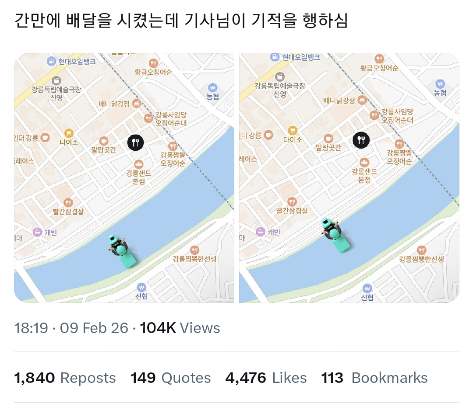View the 1,840 Reposts list
The image size is (473, 403).
65,378
